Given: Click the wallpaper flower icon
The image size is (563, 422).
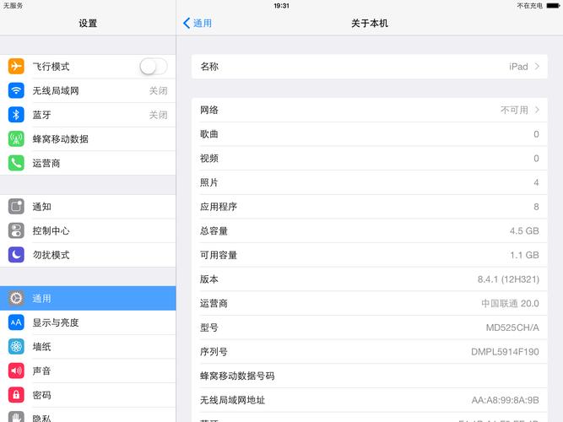Looking at the screenshot, I should click(16, 346).
